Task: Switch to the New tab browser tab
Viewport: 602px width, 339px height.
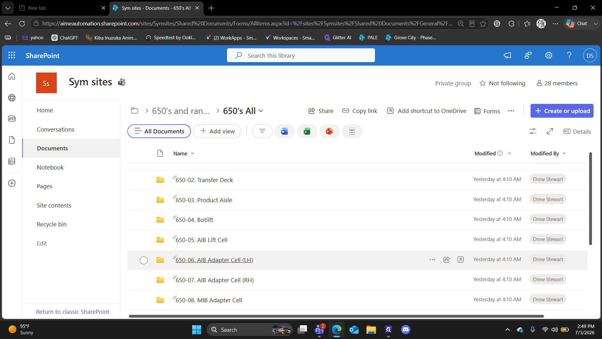Action: [62, 8]
